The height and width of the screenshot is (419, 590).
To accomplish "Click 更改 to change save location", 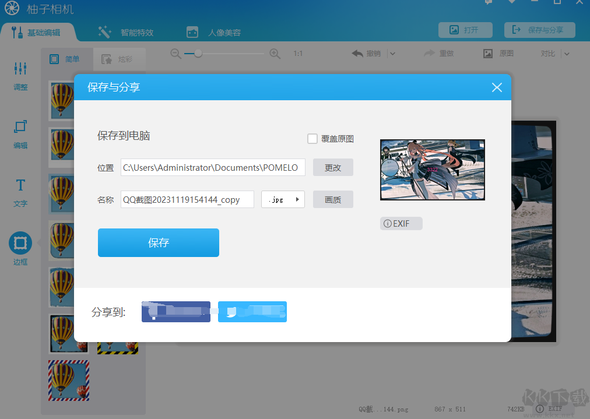I will [x=333, y=168].
